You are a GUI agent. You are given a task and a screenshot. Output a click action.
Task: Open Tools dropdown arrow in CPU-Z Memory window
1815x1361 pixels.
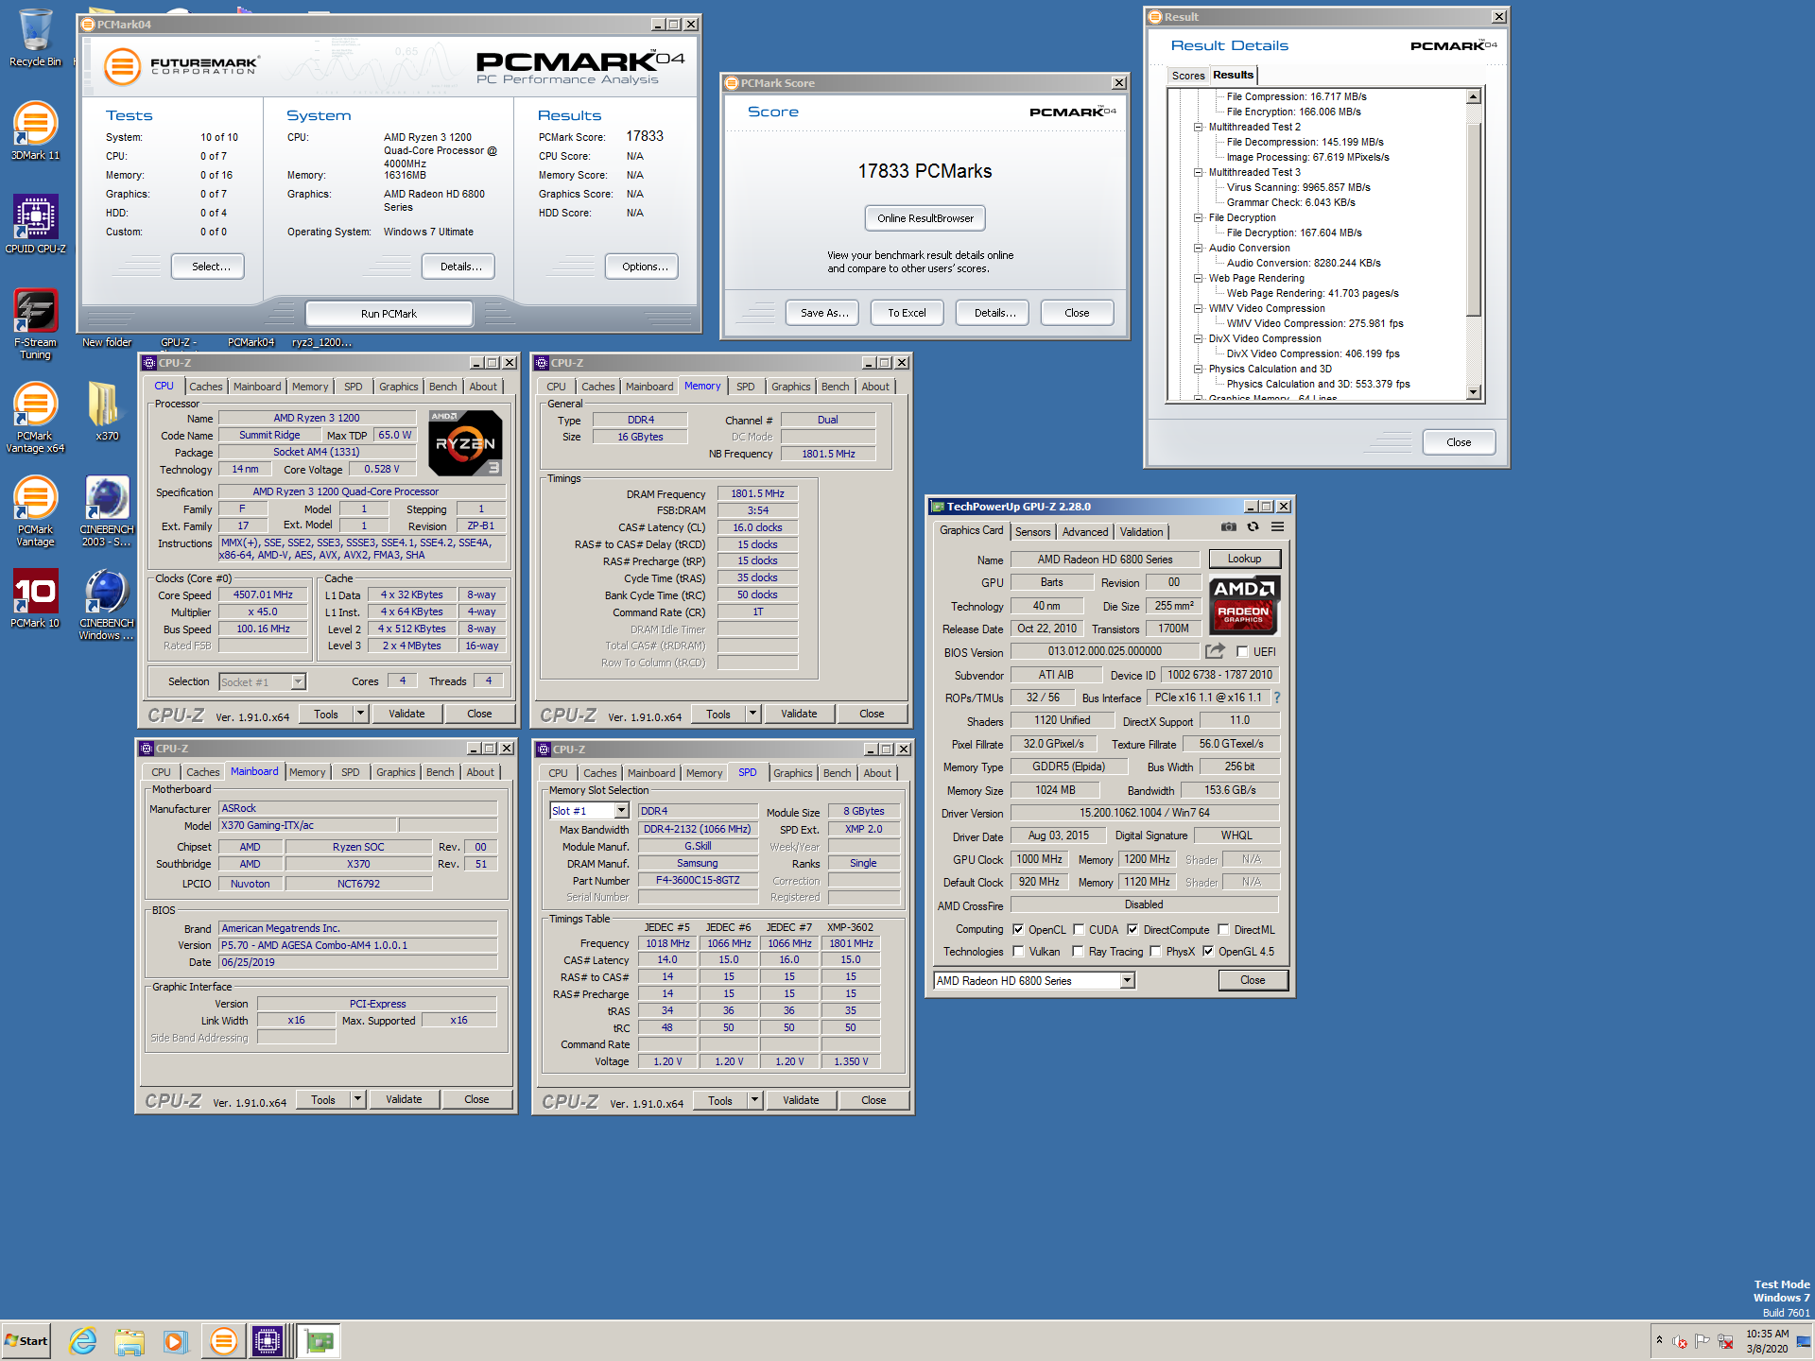(x=752, y=714)
